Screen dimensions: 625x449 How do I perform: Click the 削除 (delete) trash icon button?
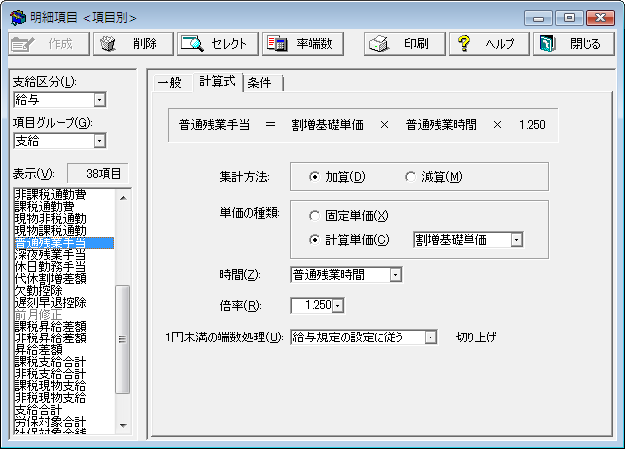click(x=133, y=44)
